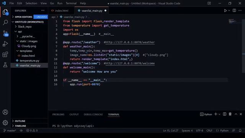
Task: Click the Run Python File play button
Action: point(225,11)
